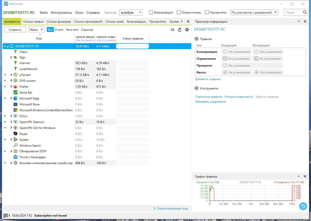Click the Game Bar icon
The image size is (311, 221).
(x=15, y=93)
